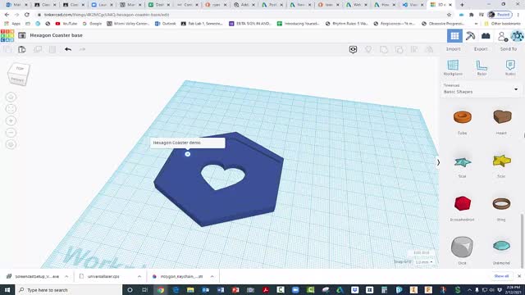Select the red Icosahedron shape thumbnail
Screen dimensions: 525x295
(463, 203)
